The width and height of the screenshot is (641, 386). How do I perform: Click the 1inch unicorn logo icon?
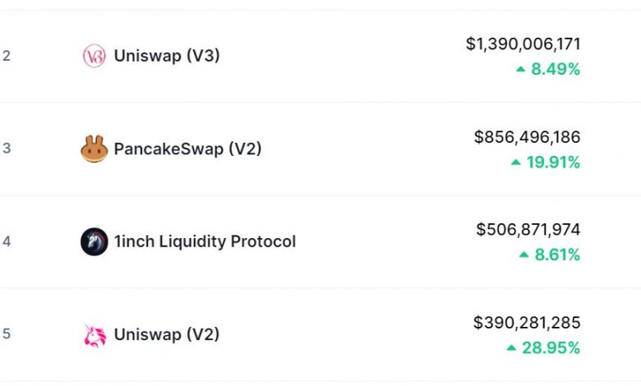pyautogui.click(x=95, y=241)
